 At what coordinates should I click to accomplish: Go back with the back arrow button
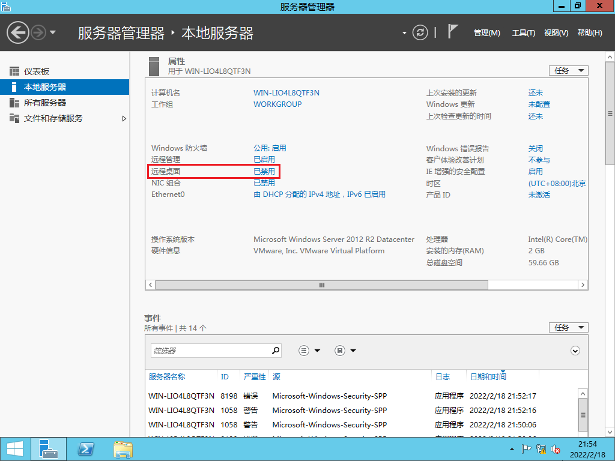coord(18,32)
